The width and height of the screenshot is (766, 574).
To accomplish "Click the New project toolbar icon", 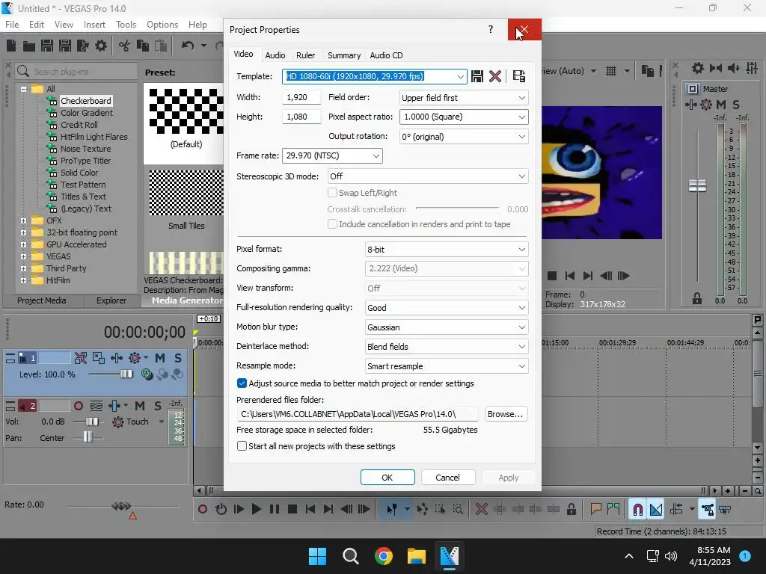I will click(x=11, y=46).
